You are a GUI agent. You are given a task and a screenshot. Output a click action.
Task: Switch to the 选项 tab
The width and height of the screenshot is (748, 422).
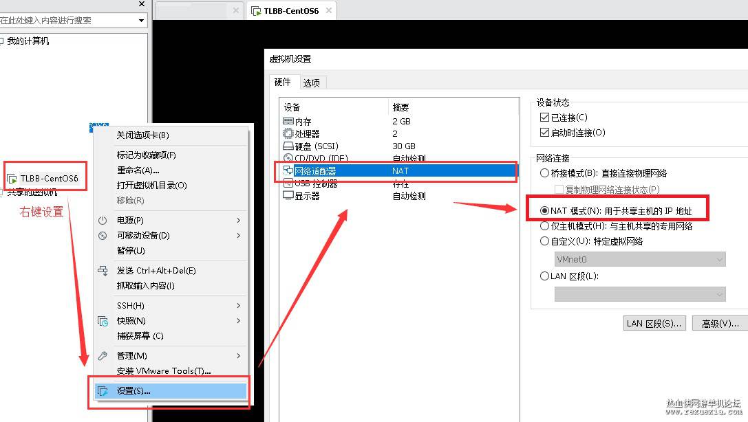click(x=312, y=83)
